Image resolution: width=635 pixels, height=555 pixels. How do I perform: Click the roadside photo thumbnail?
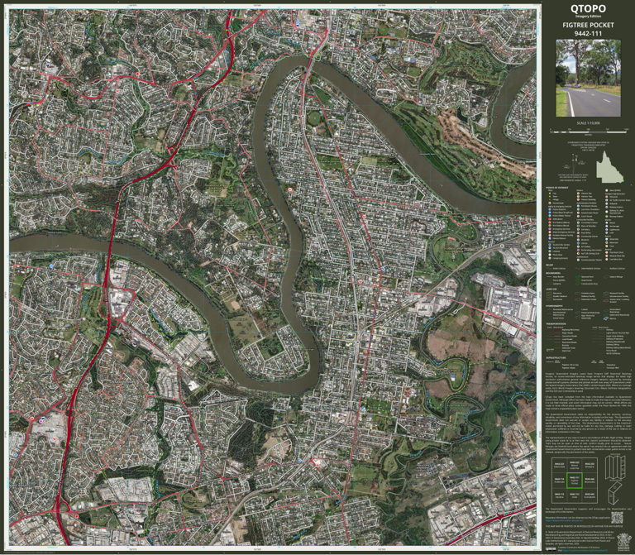click(587, 77)
